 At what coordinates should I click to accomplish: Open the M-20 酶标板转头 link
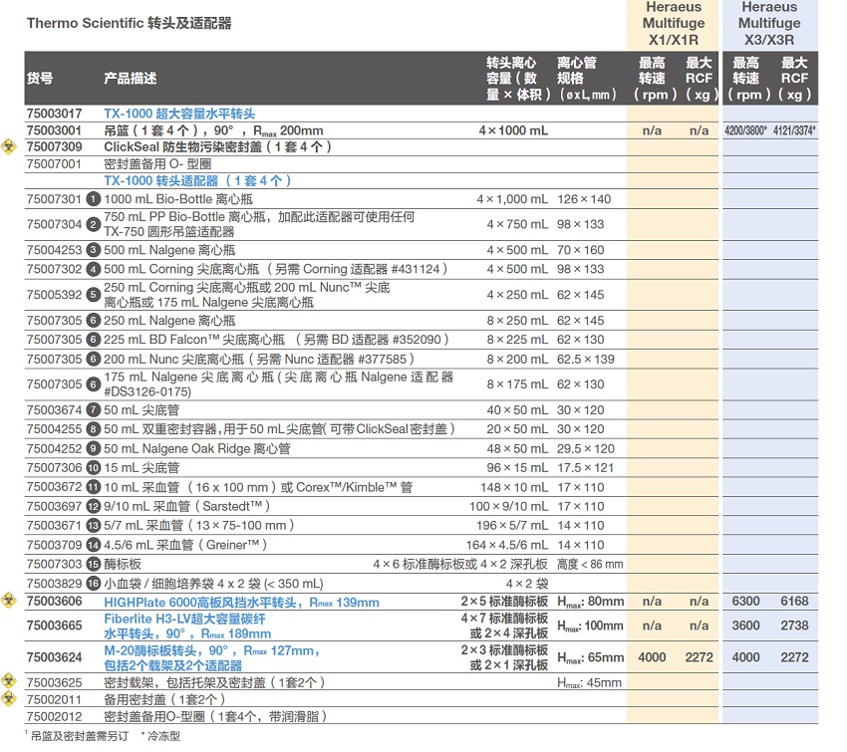coord(211,658)
